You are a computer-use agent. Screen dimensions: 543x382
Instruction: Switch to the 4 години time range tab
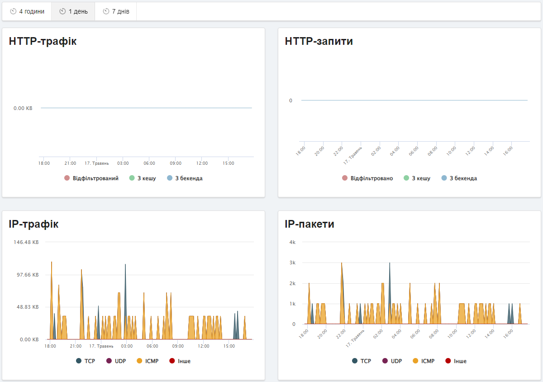pos(27,11)
